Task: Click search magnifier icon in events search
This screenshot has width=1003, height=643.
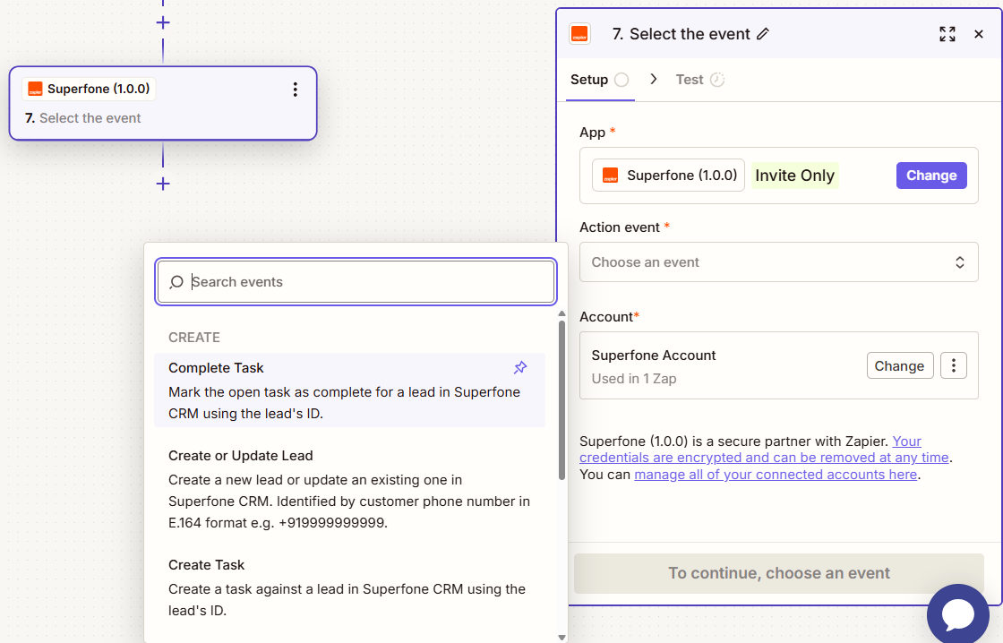Action: [x=176, y=281]
